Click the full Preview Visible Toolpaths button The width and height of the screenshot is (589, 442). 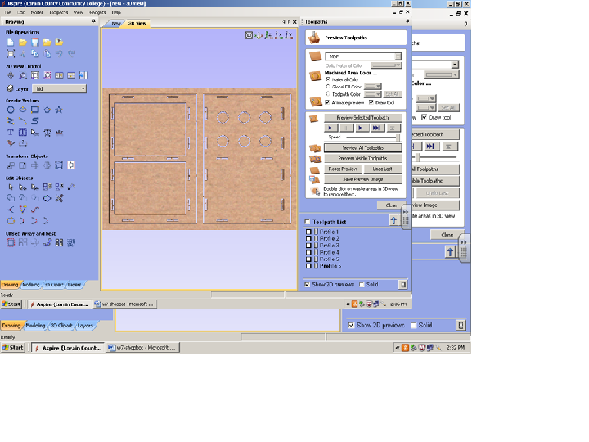pos(363,158)
